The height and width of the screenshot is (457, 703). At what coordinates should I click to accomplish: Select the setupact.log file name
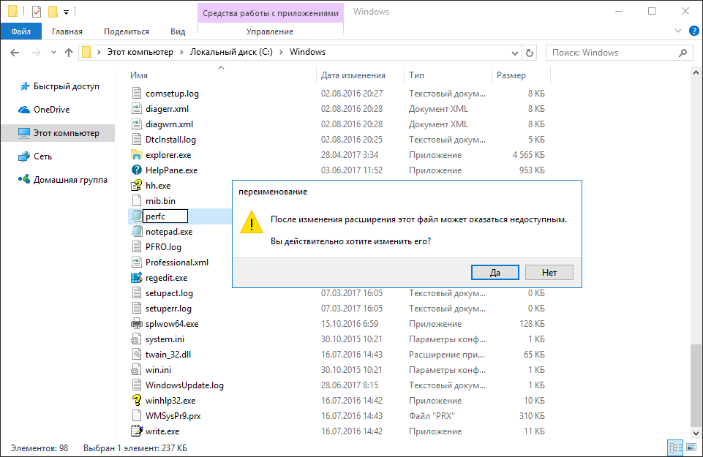coord(169,293)
